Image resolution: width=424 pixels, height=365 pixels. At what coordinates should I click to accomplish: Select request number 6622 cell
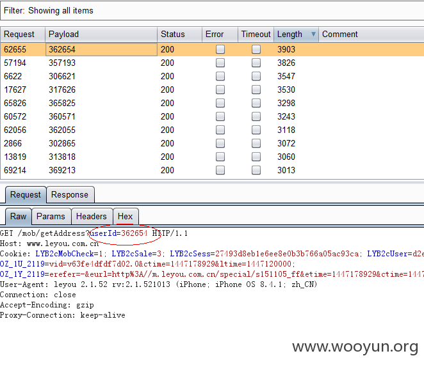22,77
